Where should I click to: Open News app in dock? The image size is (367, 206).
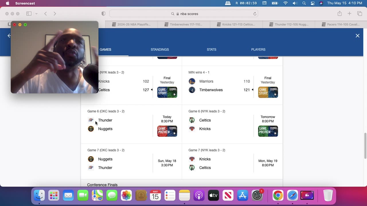(228, 196)
